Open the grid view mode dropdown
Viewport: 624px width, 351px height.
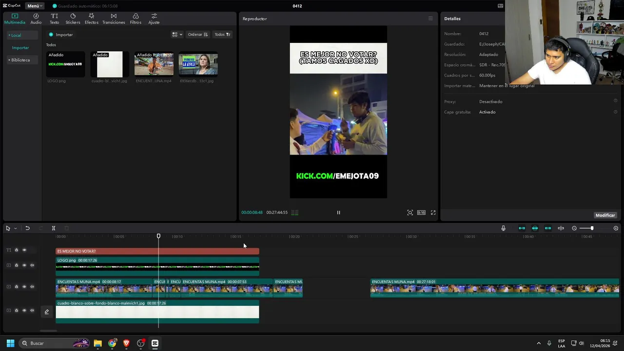177,35
